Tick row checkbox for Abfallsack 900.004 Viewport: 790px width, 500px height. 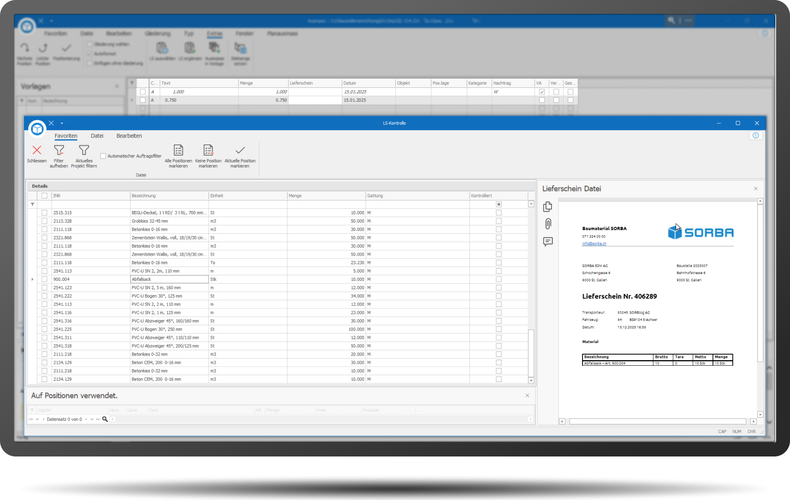point(44,279)
